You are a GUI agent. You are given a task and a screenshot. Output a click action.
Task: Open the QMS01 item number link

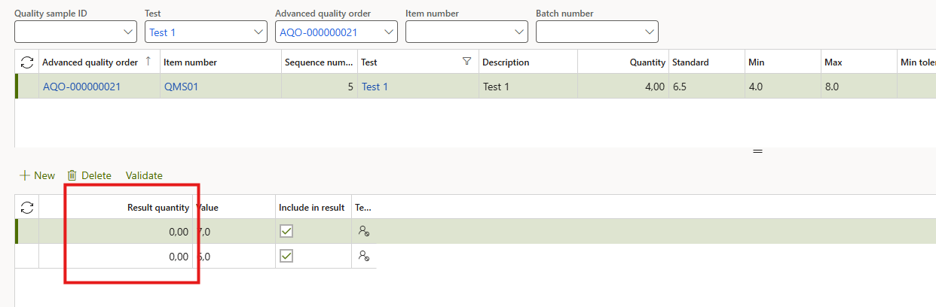click(181, 87)
